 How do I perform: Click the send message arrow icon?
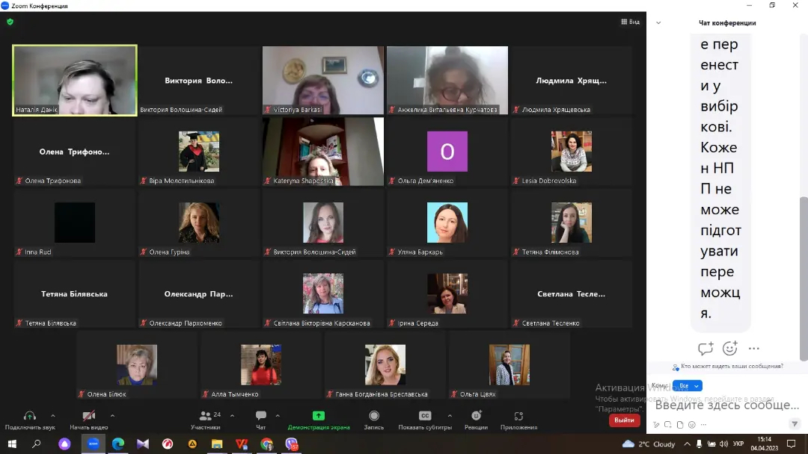tap(795, 424)
